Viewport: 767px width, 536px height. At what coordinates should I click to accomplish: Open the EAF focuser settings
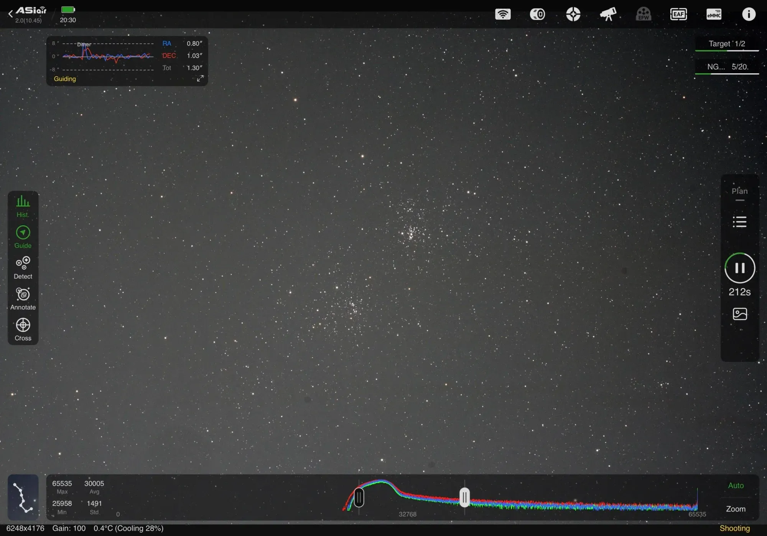(x=678, y=15)
